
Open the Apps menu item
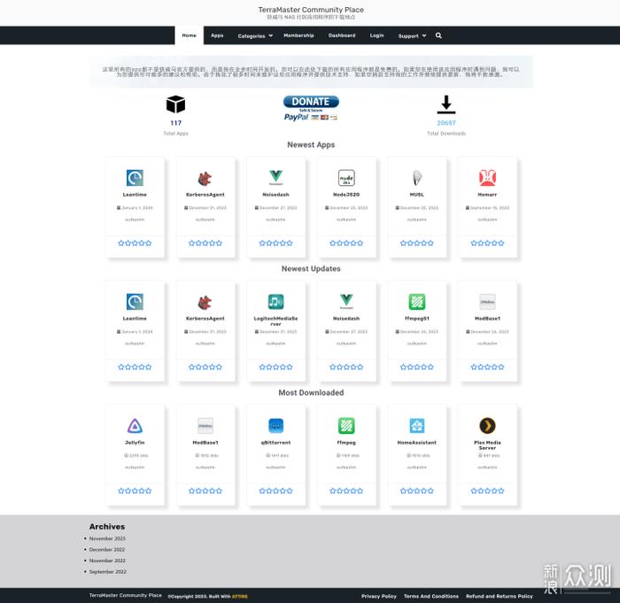(x=217, y=35)
